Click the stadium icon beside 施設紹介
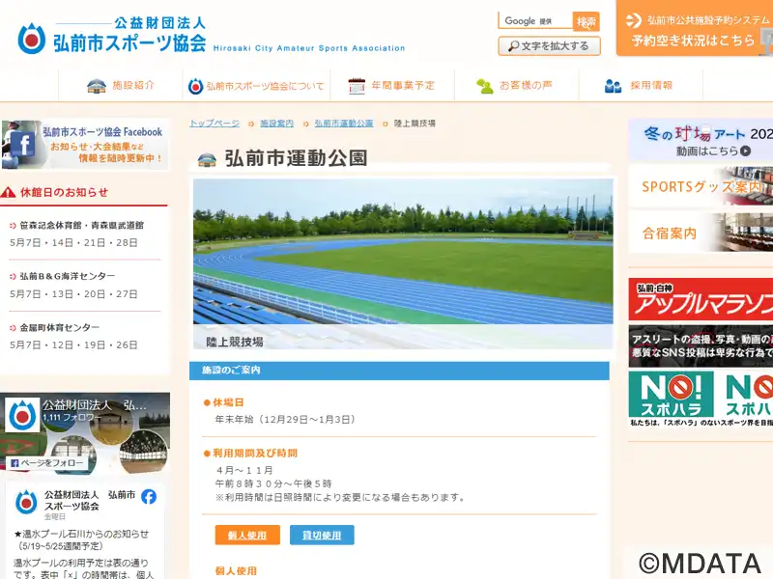This screenshot has width=773, height=579. coord(96,86)
